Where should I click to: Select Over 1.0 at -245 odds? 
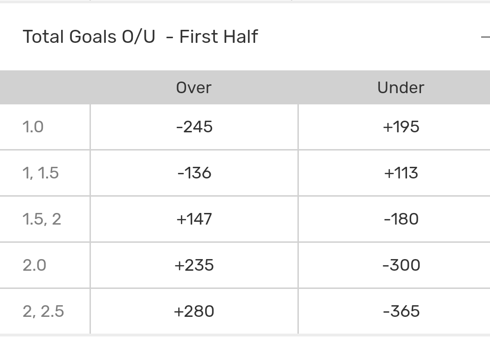point(194,127)
